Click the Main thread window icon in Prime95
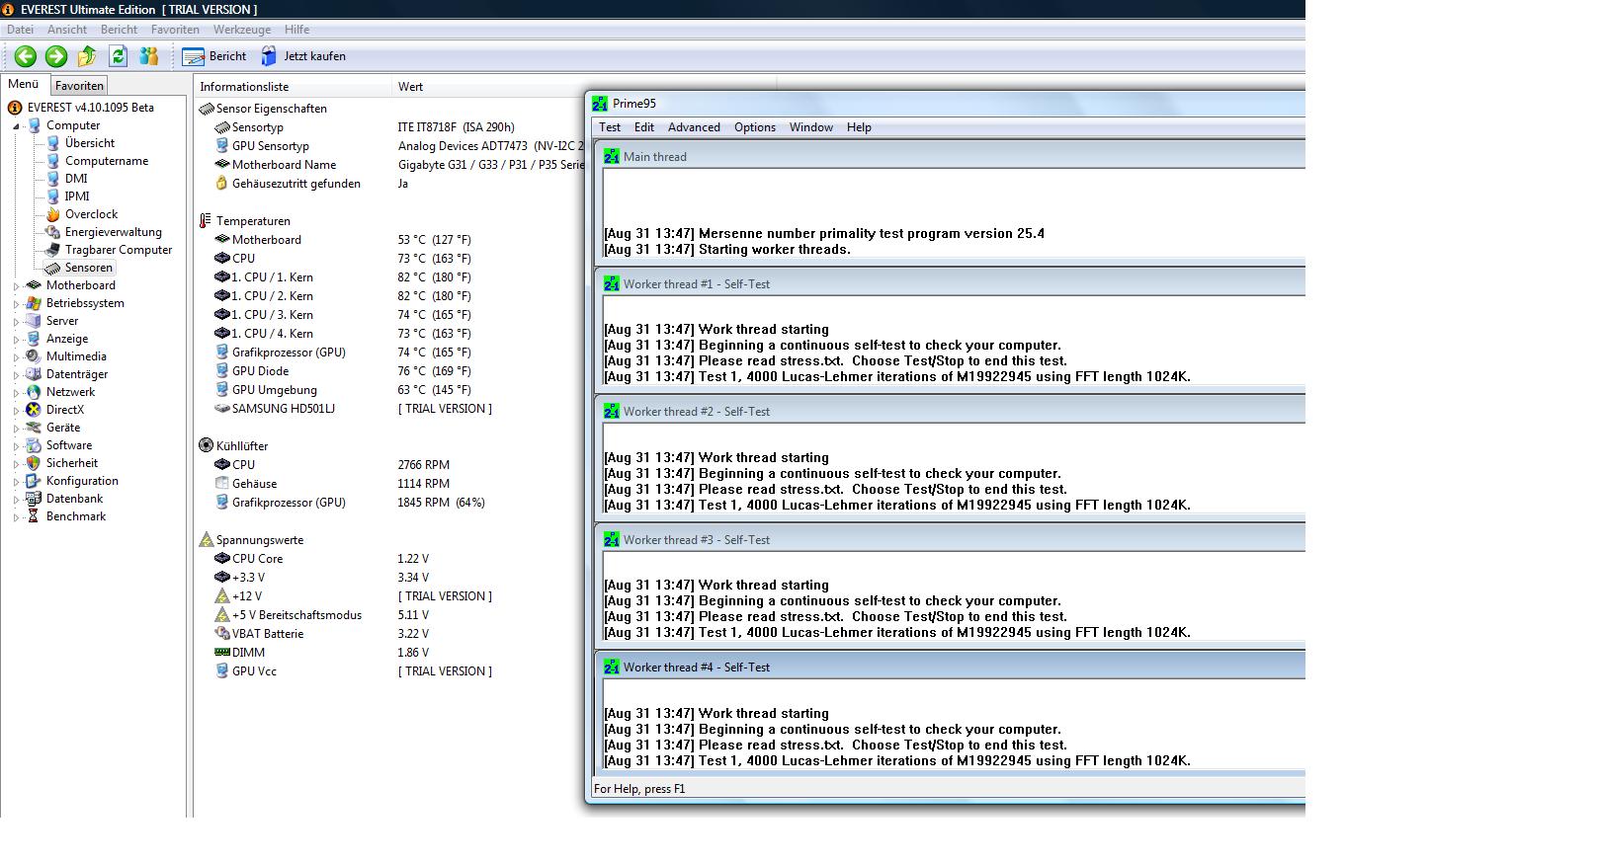The image size is (1599, 865). (x=612, y=156)
